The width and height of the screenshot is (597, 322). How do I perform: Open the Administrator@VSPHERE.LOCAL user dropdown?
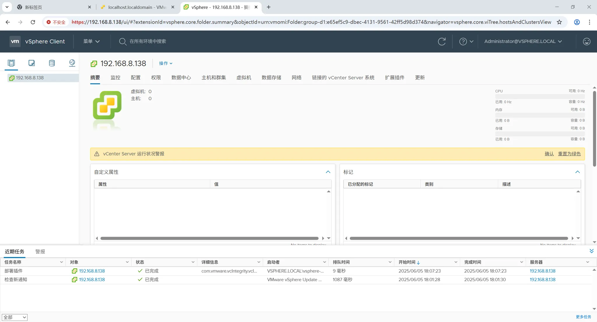click(x=523, y=41)
